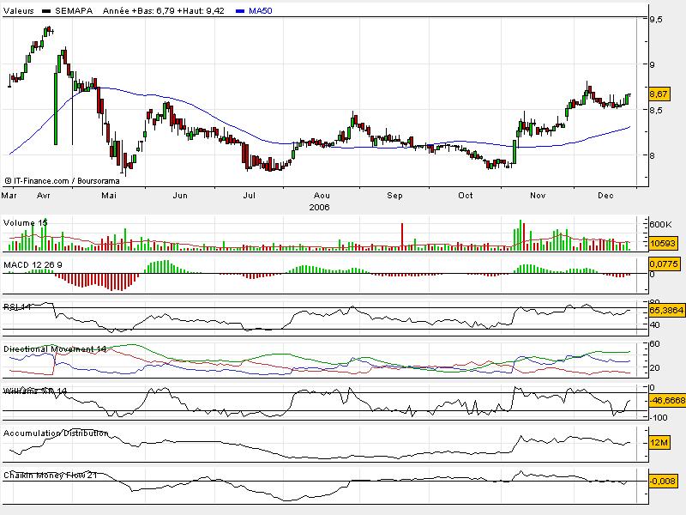Click the MACD value tag 0,0775
This screenshot has height=515, width=686.
pos(664,264)
